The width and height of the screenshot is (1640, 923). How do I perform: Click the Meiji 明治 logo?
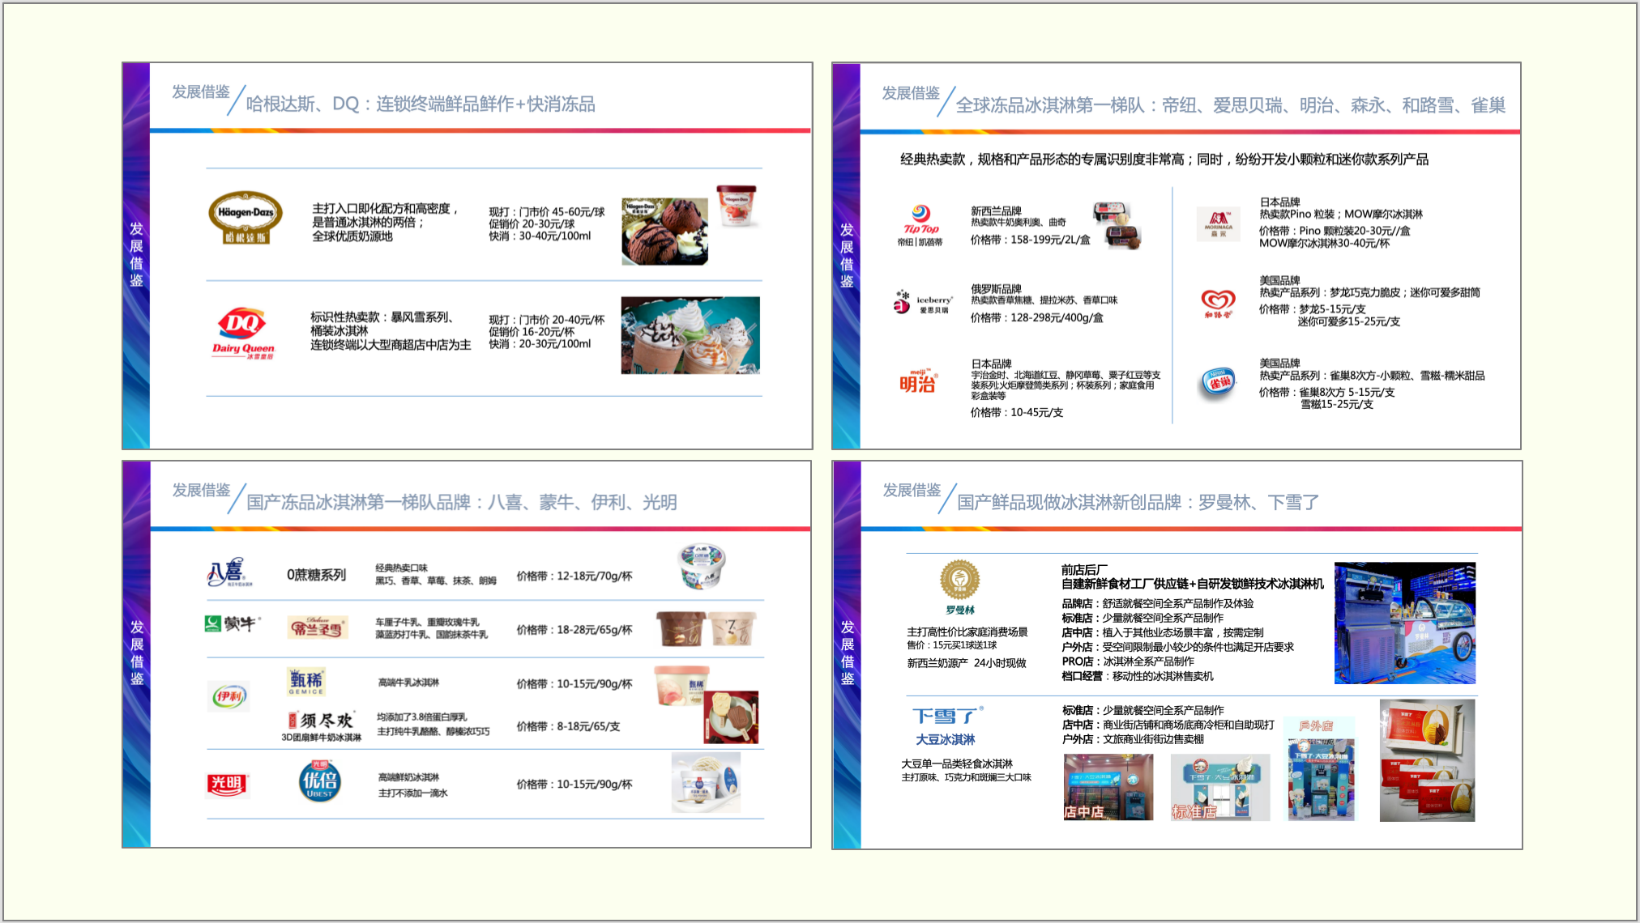pos(917,381)
